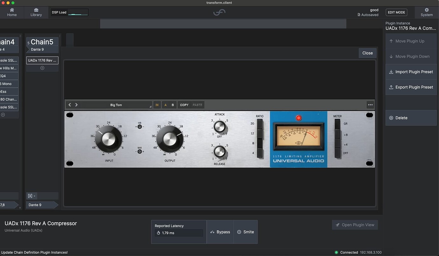Click the Smite button
Image resolution: width=439 pixels, height=256 pixels.
point(246,232)
